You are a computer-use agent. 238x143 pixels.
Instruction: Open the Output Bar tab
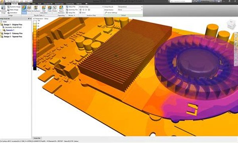tap(37, 138)
